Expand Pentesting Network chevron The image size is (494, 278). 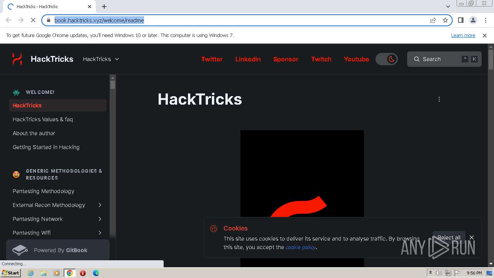[100, 219]
